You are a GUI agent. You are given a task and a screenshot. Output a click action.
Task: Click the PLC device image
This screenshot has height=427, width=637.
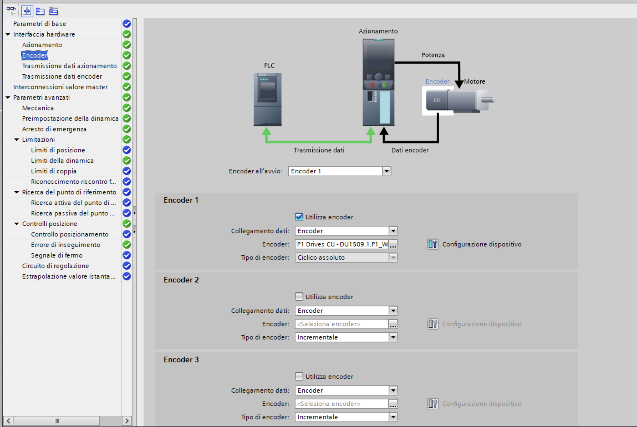267,99
